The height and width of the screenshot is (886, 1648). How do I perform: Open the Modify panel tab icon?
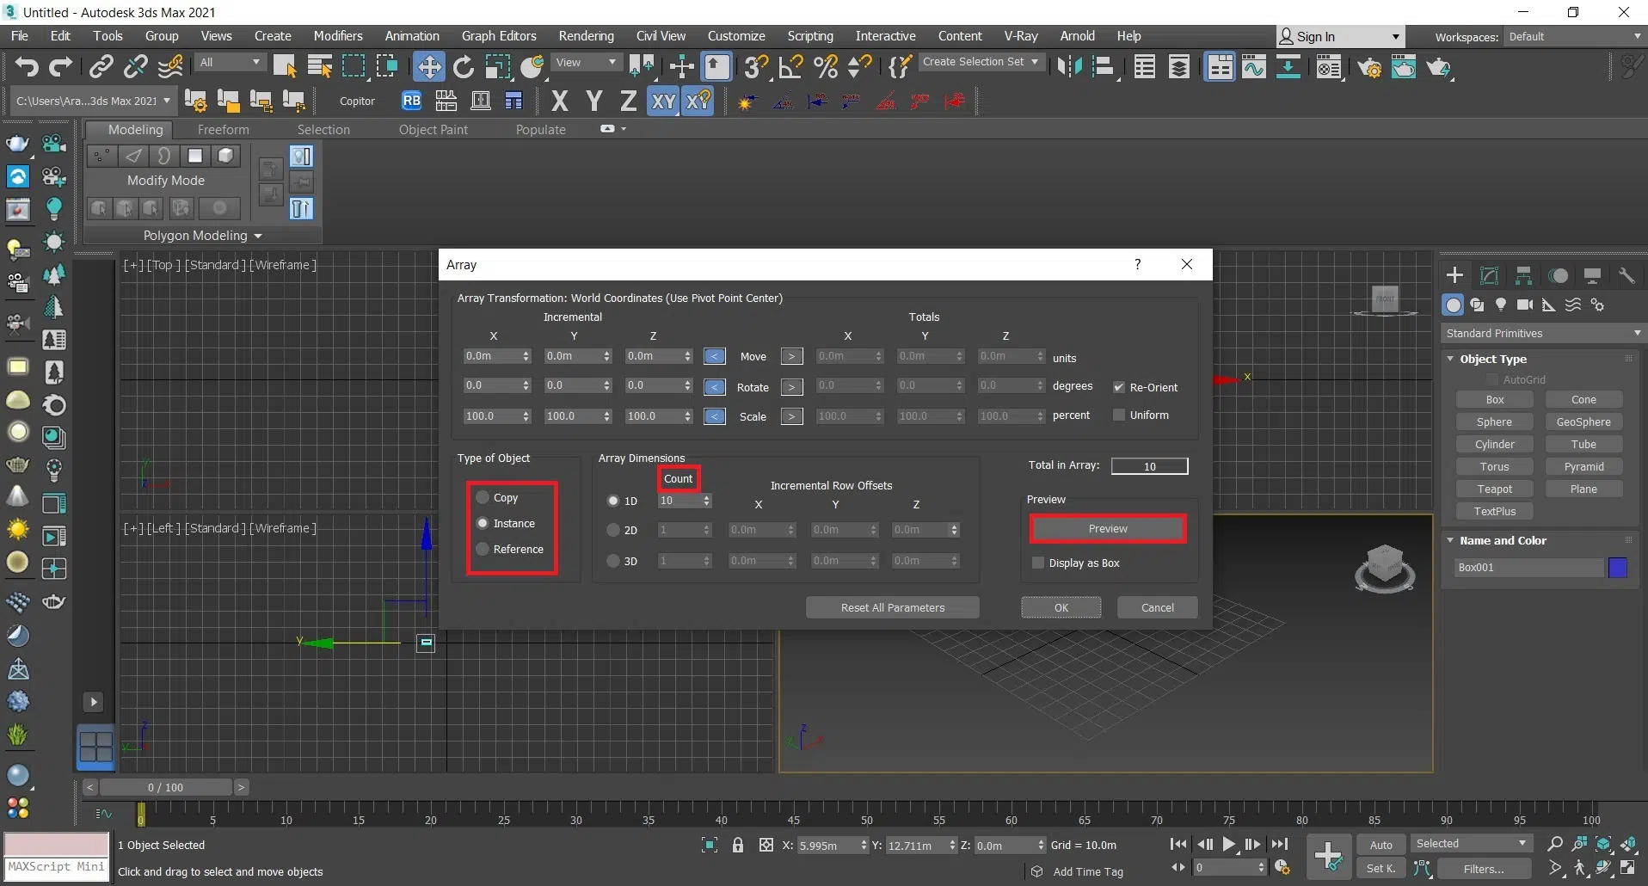click(1489, 276)
